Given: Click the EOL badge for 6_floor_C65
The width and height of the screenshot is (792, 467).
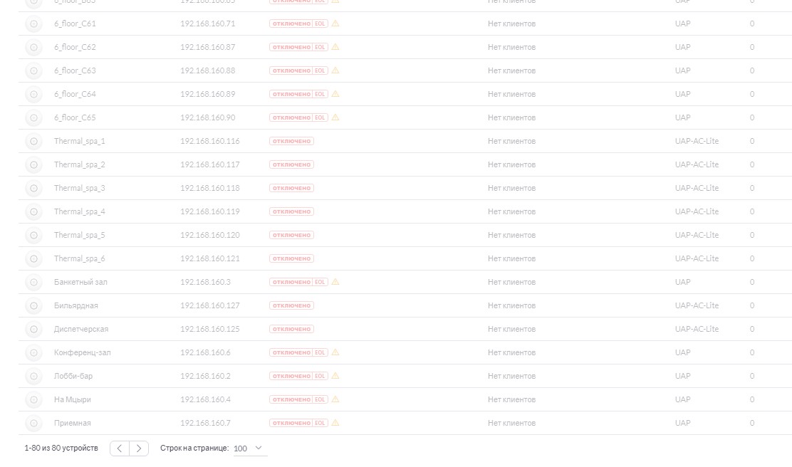Looking at the screenshot, I should click(x=320, y=117).
